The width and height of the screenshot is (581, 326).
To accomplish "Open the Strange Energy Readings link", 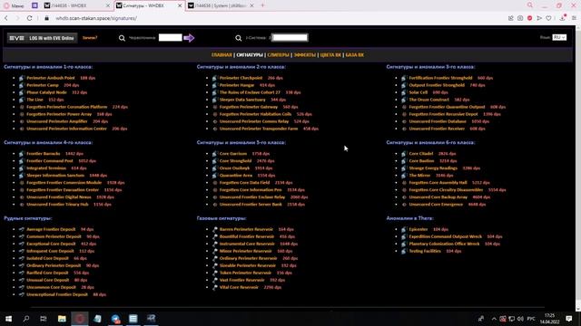I will 433,168.
